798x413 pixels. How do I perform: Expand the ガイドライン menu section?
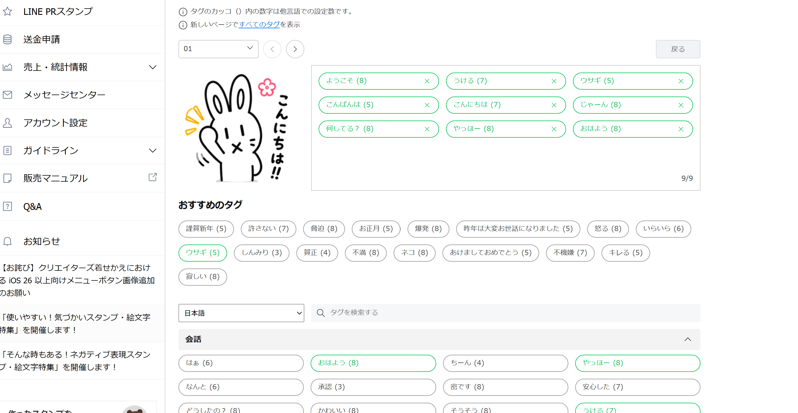click(x=153, y=151)
